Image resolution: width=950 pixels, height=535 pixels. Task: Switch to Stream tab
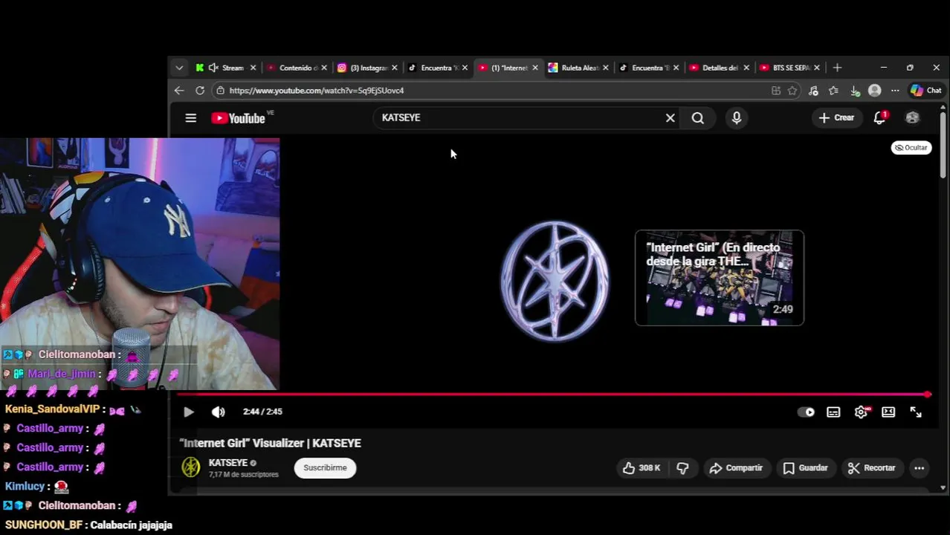[225, 68]
